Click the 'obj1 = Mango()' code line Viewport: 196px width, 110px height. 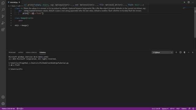pos(22,25)
